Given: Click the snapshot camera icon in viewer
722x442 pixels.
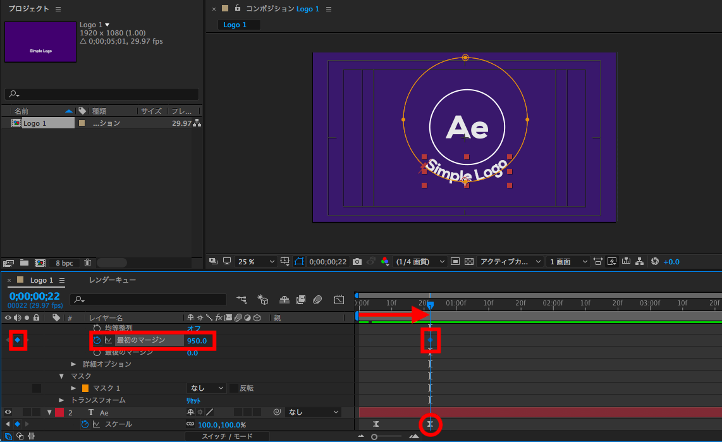Looking at the screenshot, I should [x=357, y=261].
